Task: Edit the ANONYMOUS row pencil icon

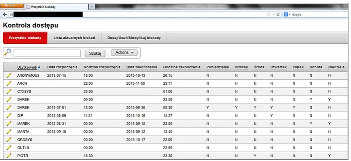Action: (x=9, y=76)
